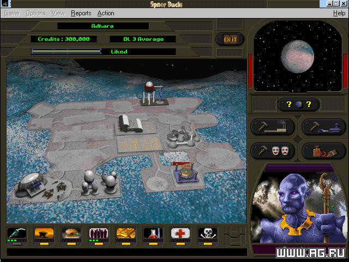Open the Reports menu
The height and width of the screenshot is (262, 349).
81,13
